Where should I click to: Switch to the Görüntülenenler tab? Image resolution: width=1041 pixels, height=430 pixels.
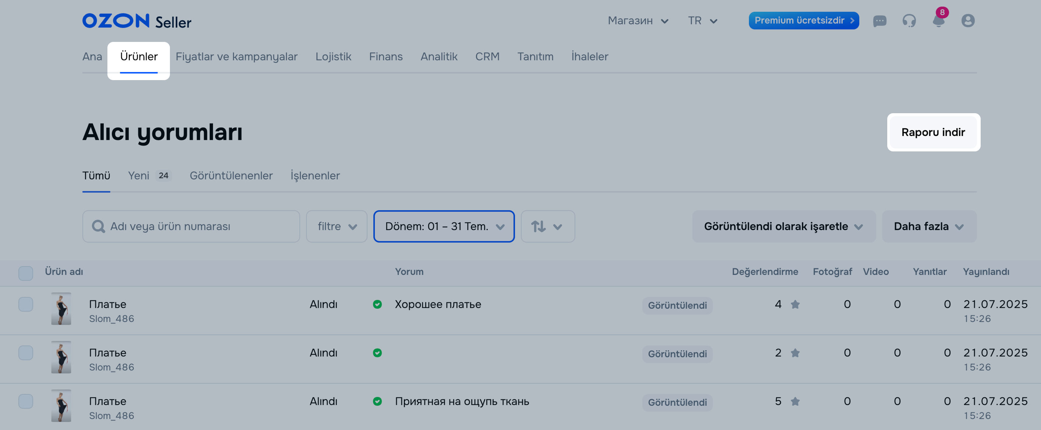(231, 176)
